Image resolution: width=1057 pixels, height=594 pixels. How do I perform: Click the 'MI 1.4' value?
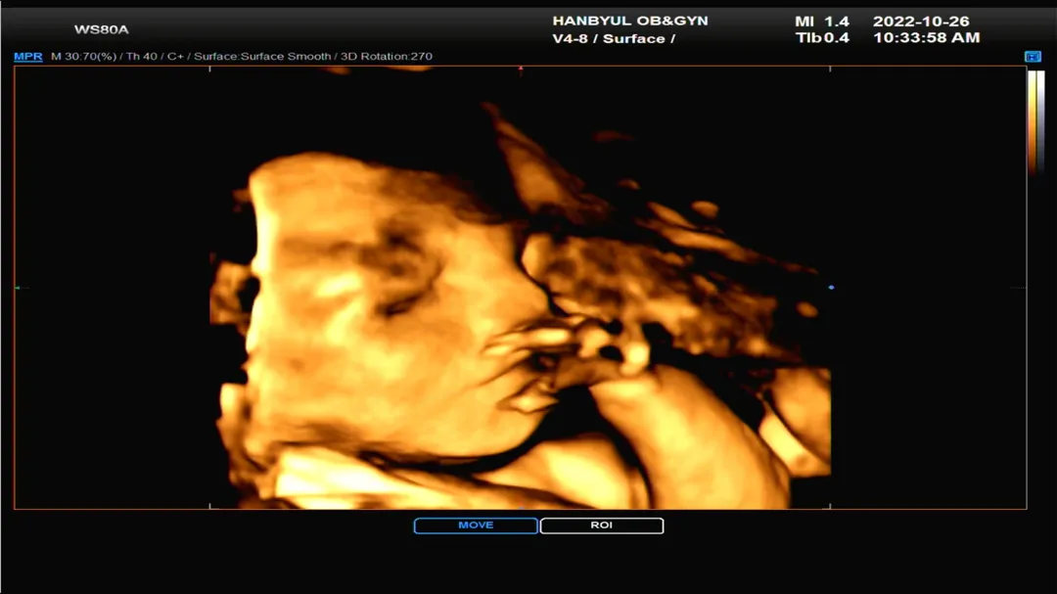822,21
